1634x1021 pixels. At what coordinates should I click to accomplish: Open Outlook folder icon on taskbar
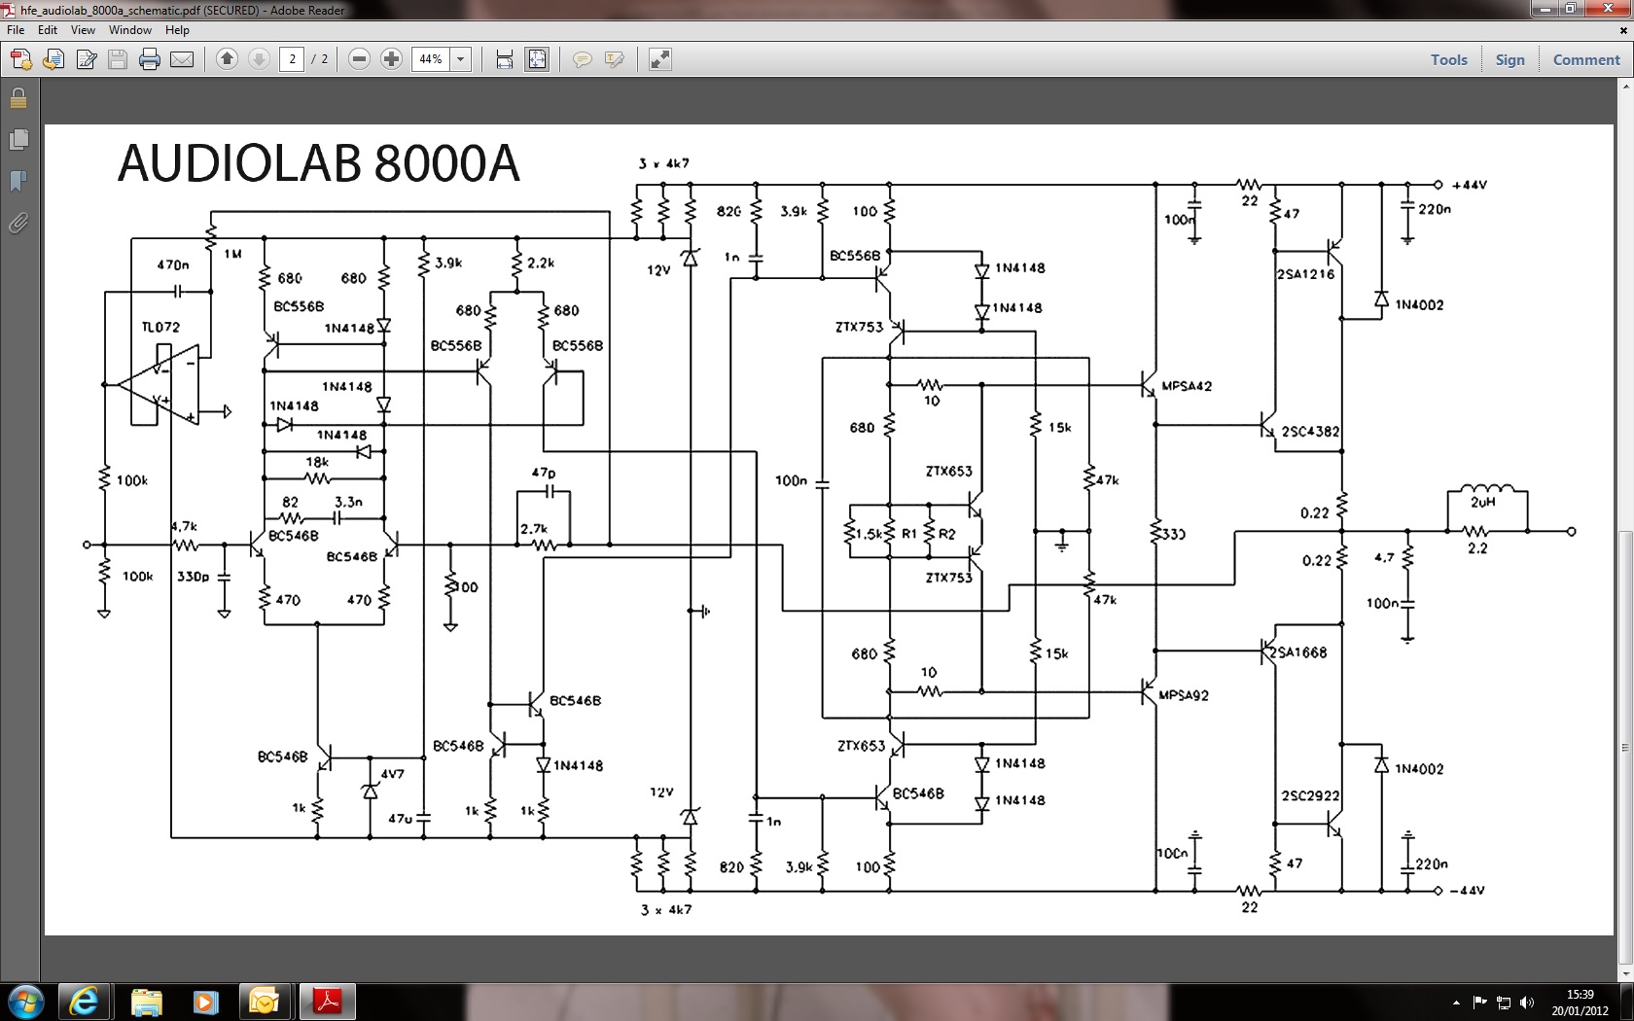pos(264,1002)
